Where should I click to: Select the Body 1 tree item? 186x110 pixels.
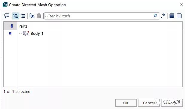[37, 33]
